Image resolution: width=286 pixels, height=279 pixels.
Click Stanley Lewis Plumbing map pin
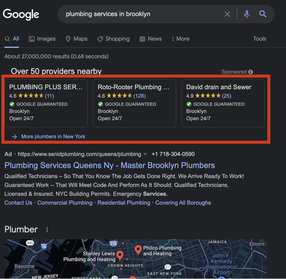point(120,255)
